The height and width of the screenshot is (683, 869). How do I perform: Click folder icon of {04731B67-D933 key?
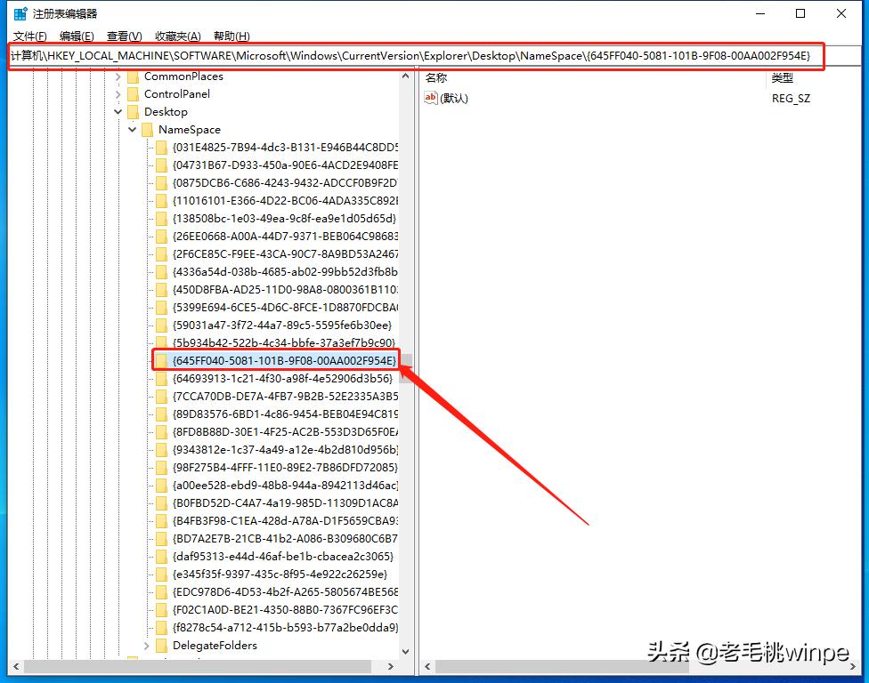(x=161, y=165)
